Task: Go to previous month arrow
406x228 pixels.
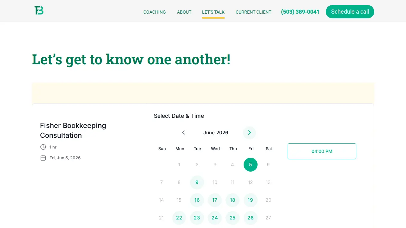Action: point(183,133)
